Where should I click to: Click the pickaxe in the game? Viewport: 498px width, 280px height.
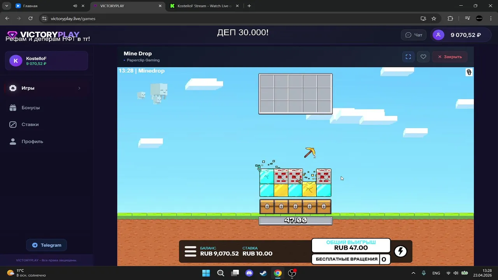[x=310, y=153]
